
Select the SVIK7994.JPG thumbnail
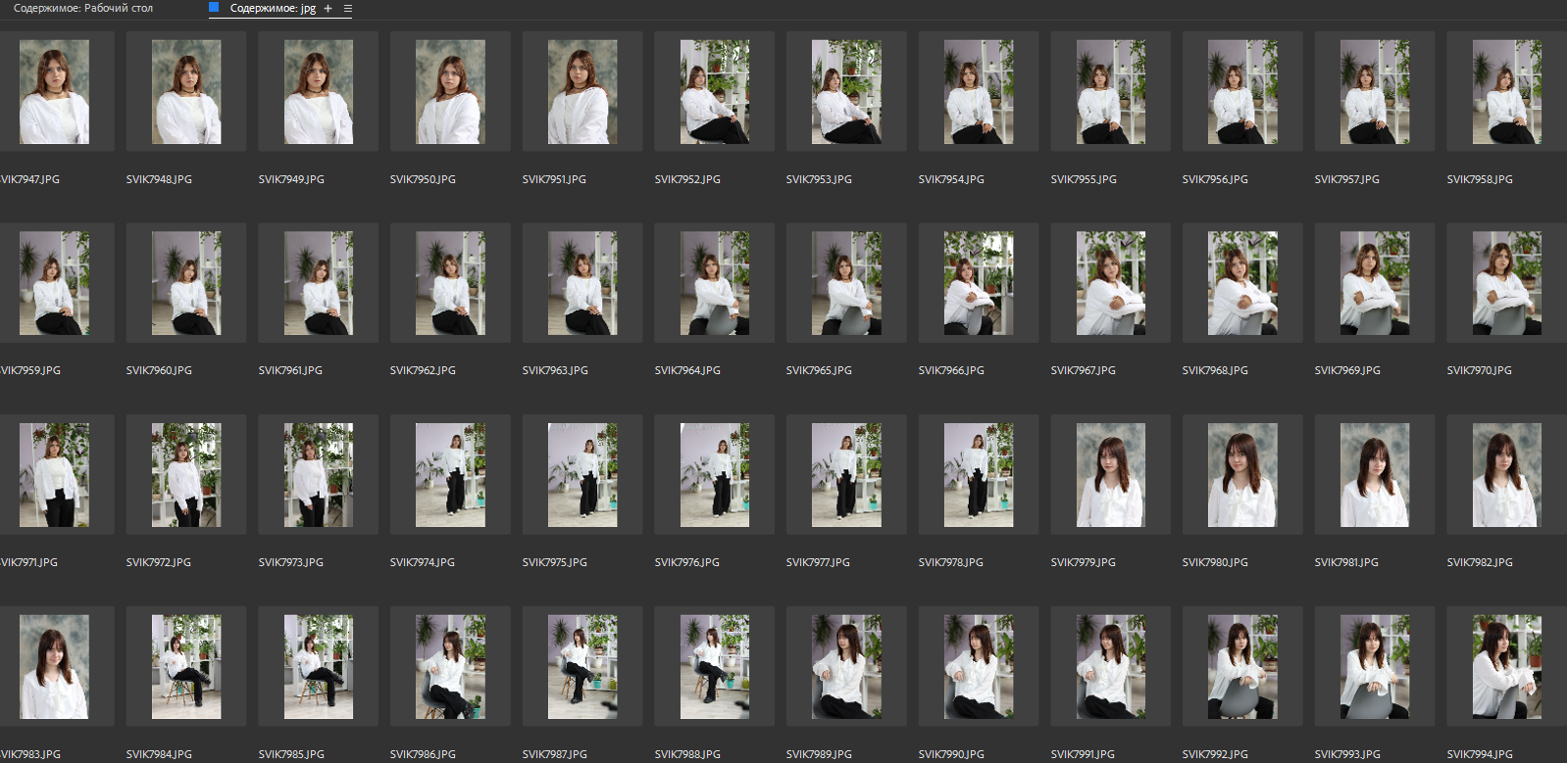click(1507, 667)
